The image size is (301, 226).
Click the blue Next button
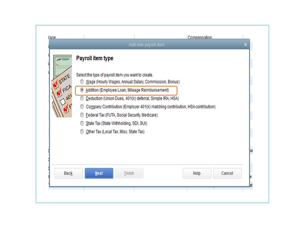coord(99,173)
